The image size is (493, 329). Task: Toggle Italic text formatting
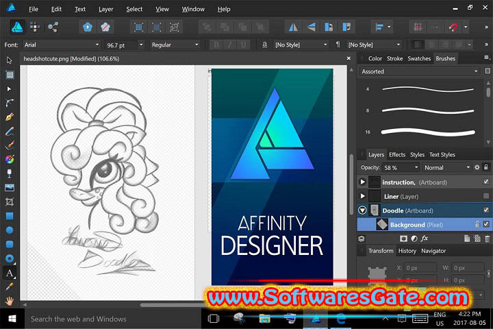(230, 45)
